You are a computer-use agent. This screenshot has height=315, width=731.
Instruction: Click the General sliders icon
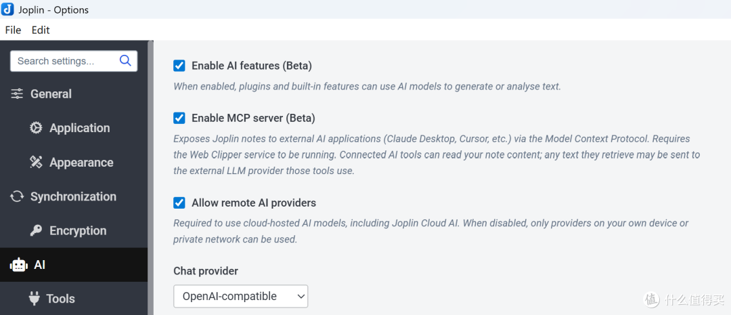[x=17, y=93]
